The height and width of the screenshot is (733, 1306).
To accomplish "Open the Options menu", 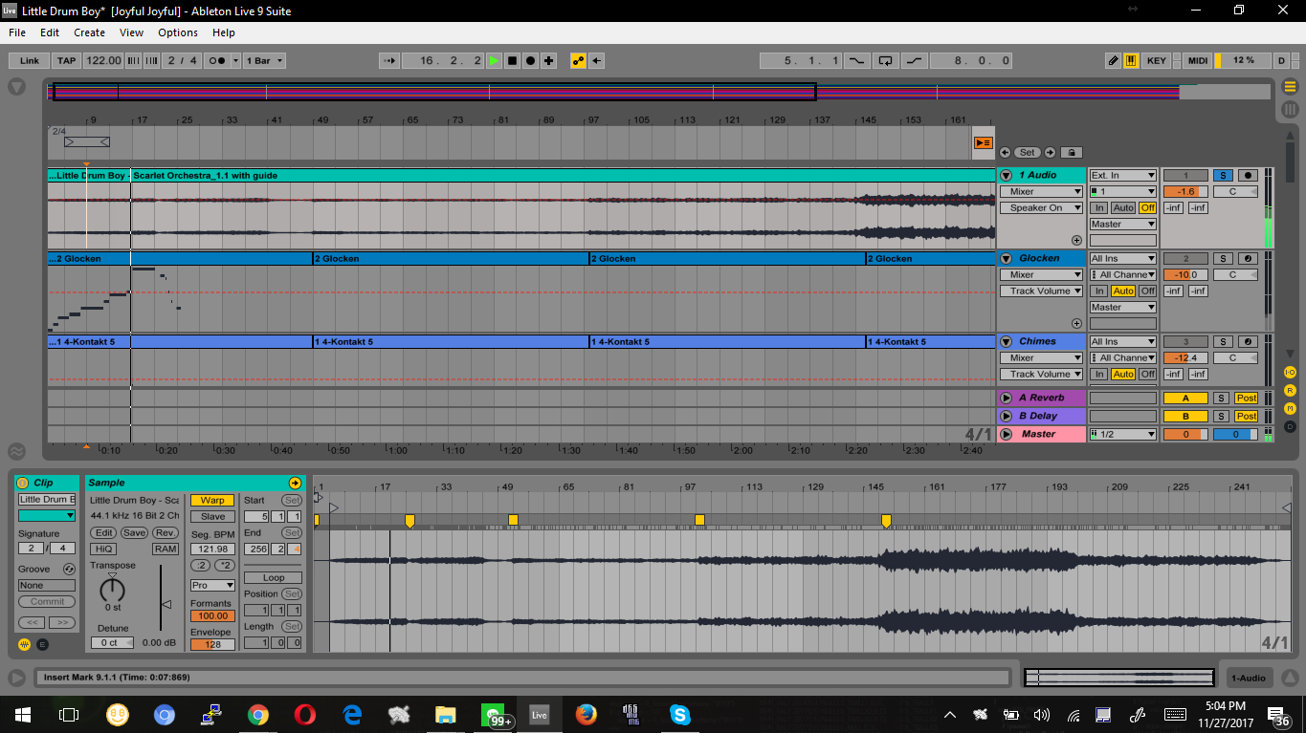I will [178, 32].
